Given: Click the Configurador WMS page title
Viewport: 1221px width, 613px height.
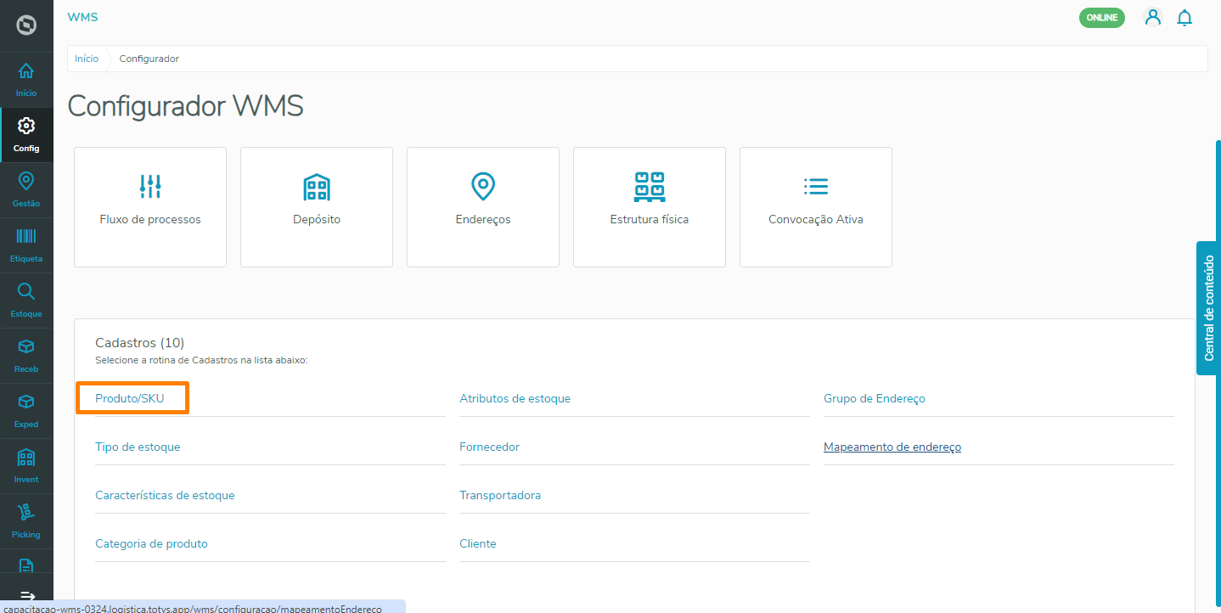Looking at the screenshot, I should coord(185,106).
